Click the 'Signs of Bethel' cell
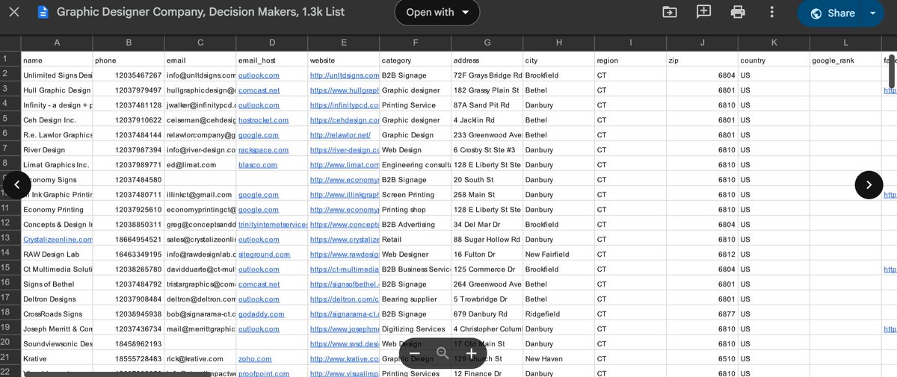The width and height of the screenshot is (897, 377). (57, 284)
